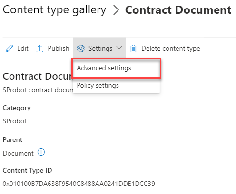Click the Delete trash can icon

tap(133, 48)
